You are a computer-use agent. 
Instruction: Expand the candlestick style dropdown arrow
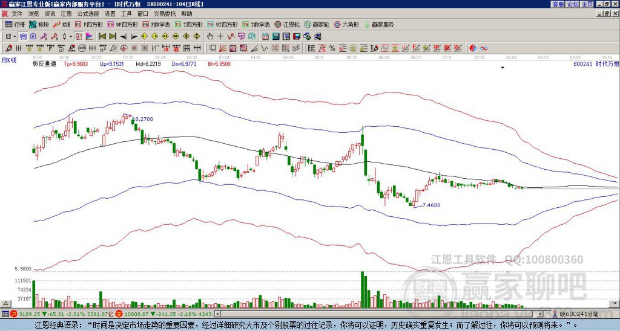click(x=71, y=37)
